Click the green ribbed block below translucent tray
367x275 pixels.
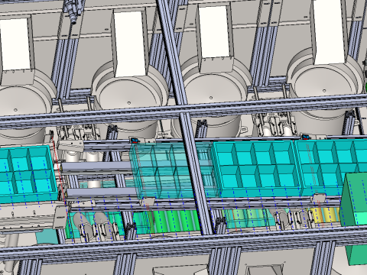pyautogui.click(x=176, y=221)
